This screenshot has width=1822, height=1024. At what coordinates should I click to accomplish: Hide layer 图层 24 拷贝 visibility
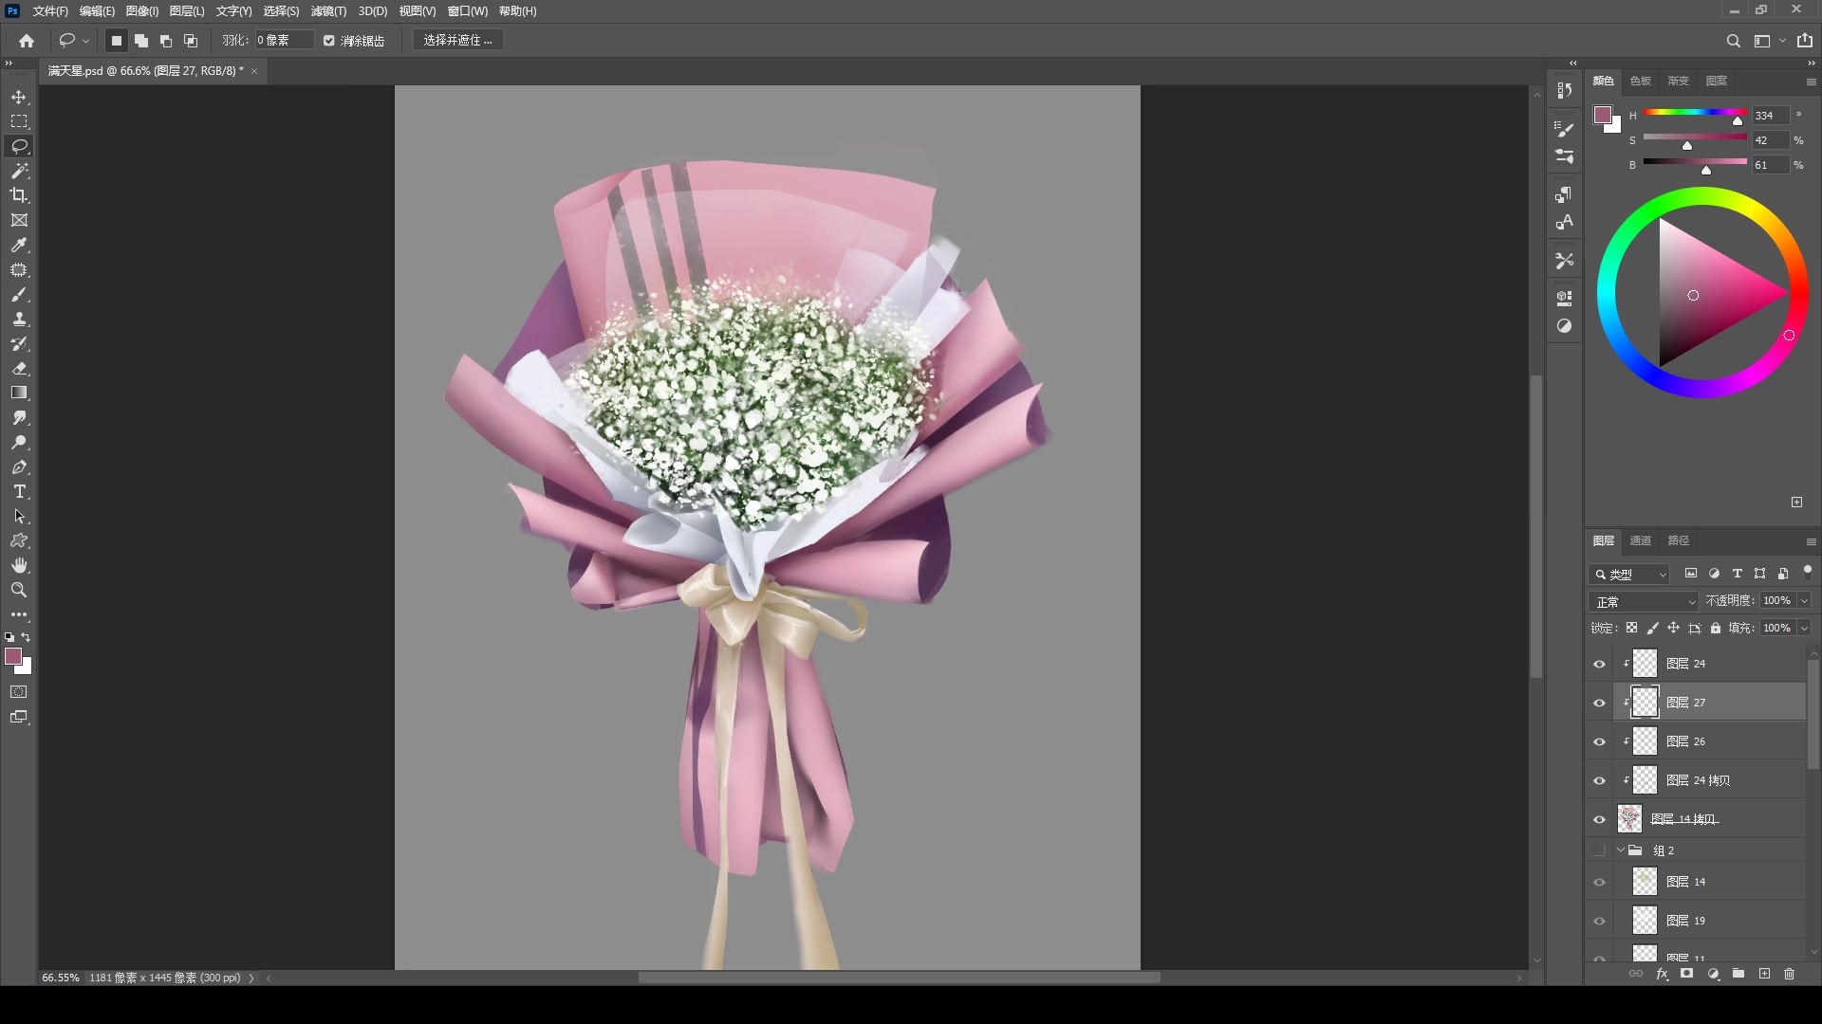pyautogui.click(x=1599, y=780)
